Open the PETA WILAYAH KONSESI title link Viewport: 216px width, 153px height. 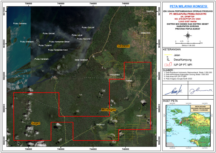tap(189, 6)
